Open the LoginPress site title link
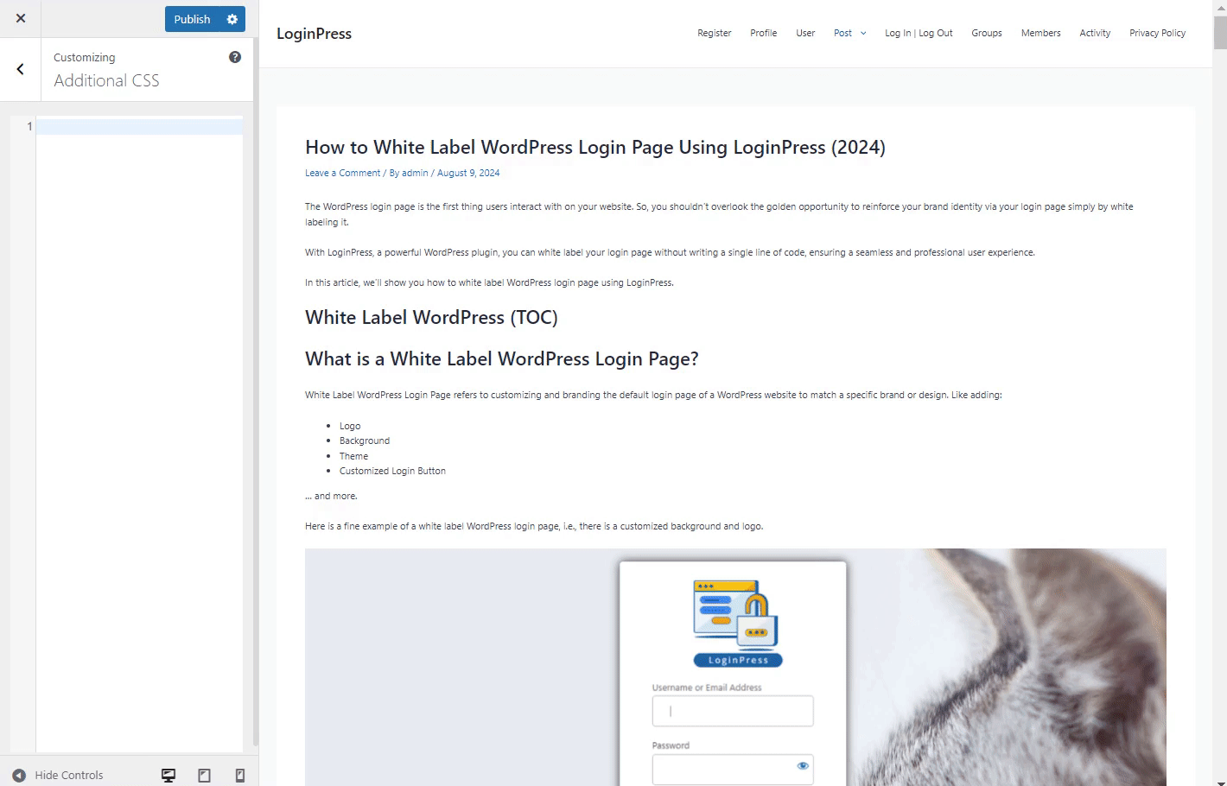The image size is (1227, 786). coord(314,34)
